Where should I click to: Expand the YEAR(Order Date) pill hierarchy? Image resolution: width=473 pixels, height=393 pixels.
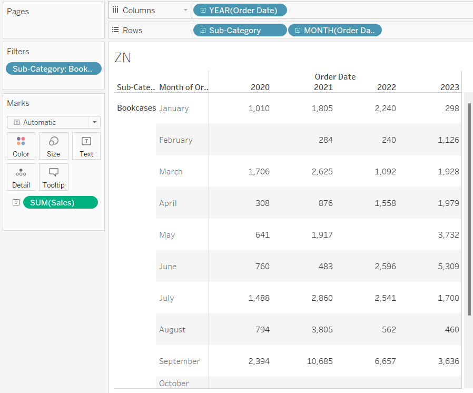pos(203,10)
